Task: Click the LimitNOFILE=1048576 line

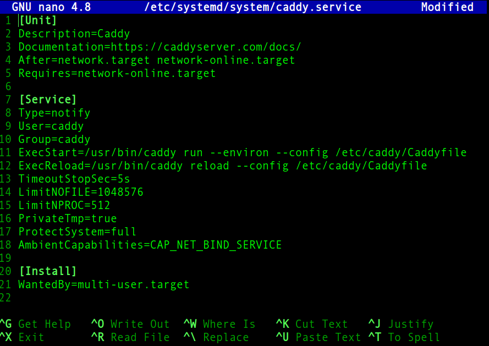Action: pyautogui.click(x=81, y=192)
